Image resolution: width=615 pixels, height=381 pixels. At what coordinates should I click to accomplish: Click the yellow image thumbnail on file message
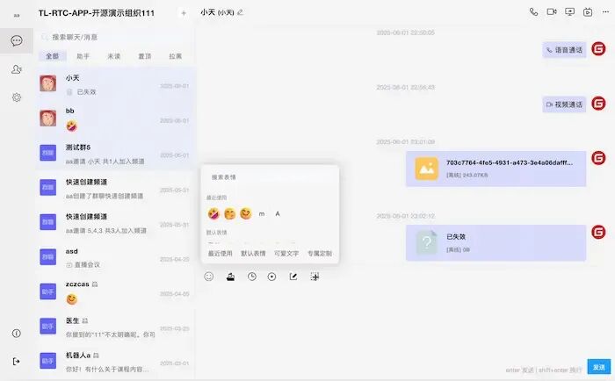pyautogui.click(x=426, y=169)
